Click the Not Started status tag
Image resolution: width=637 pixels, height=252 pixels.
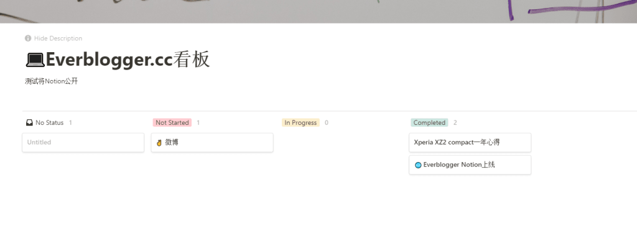pos(172,122)
